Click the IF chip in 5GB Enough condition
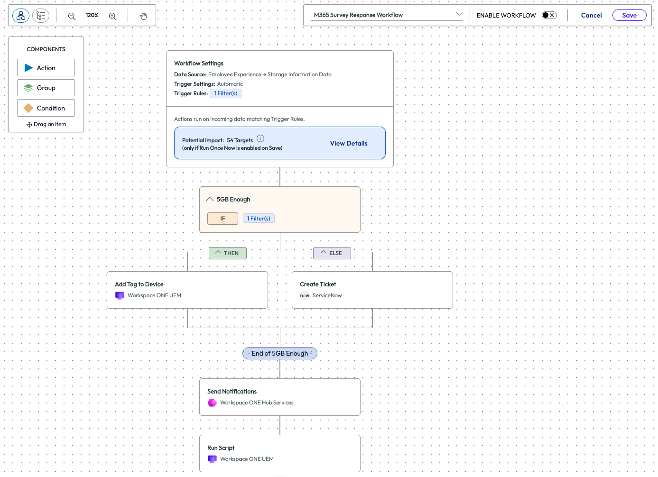This screenshot has width=658, height=477. point(222,218)
